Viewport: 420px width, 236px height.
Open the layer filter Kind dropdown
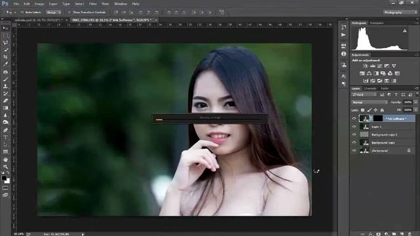tap(364, 94)
